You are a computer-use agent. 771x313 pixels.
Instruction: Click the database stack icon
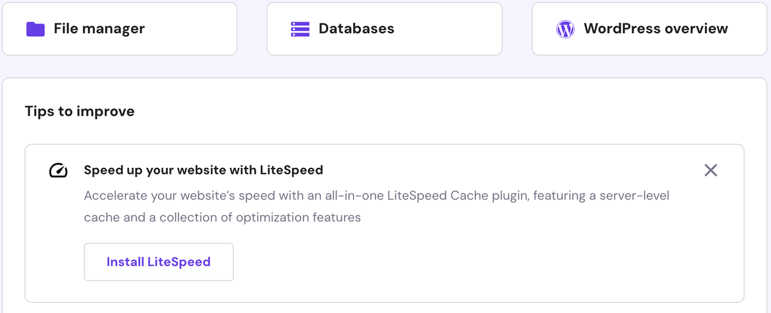300,29
